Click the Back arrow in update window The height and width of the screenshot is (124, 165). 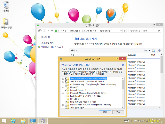point(40,31)
